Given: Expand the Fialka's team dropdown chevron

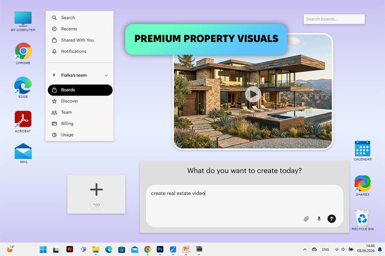Looking at the screenshot, I should click(106, 75).
